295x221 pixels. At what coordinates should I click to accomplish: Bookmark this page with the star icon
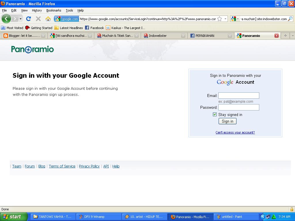[x=220, y=19]
